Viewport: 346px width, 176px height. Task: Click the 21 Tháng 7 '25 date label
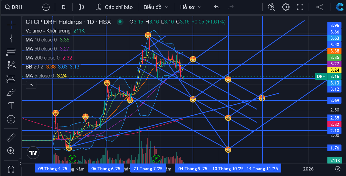[x=148, y=169]
